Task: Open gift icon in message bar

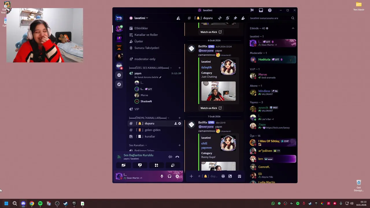Action: click(x=240, y=176)
